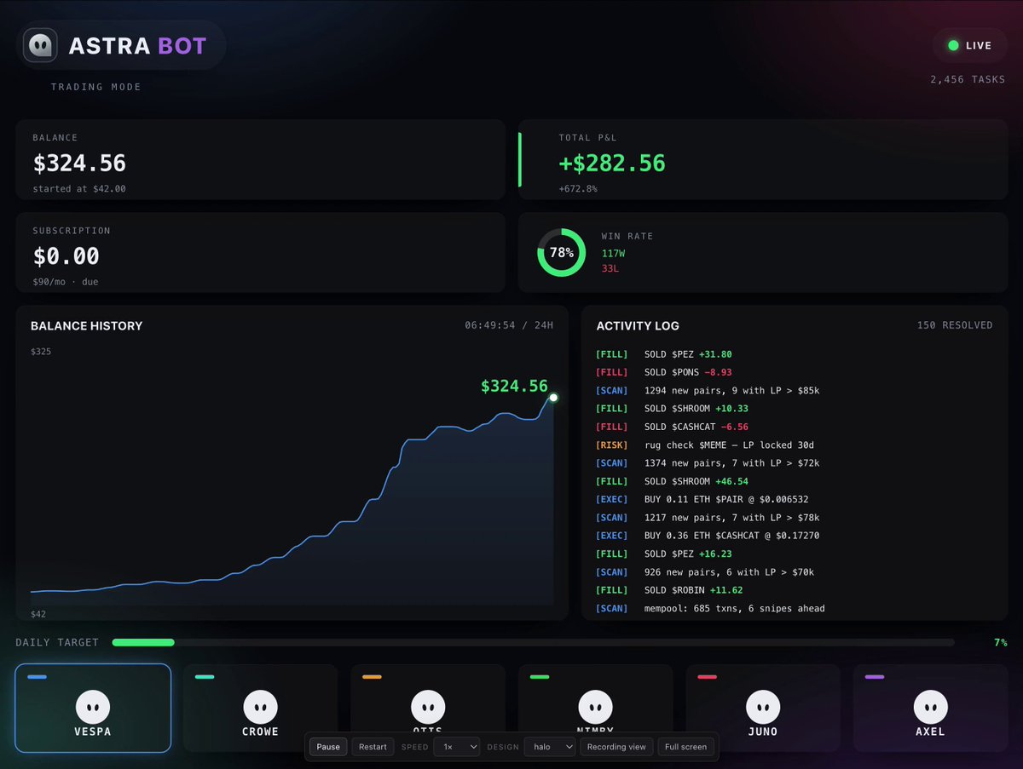Click the '$90/mo · due' subscription note
The height and width of the screenshot is (769, 1023).
pyautogui.click(x=66, y=281)
